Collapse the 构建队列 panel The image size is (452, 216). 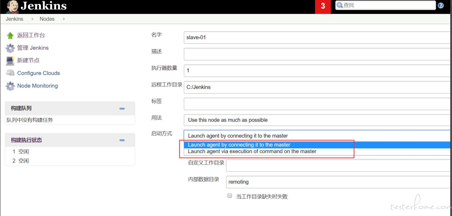[x=122, y=109]
